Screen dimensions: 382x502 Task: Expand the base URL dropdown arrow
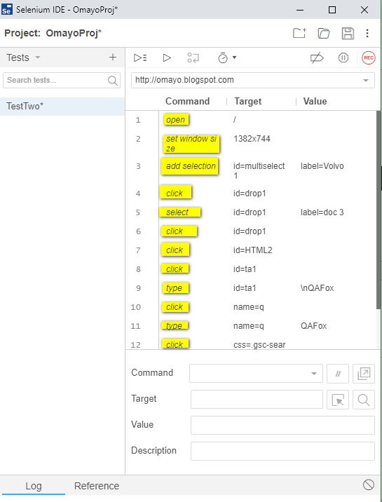coord(366,81)
